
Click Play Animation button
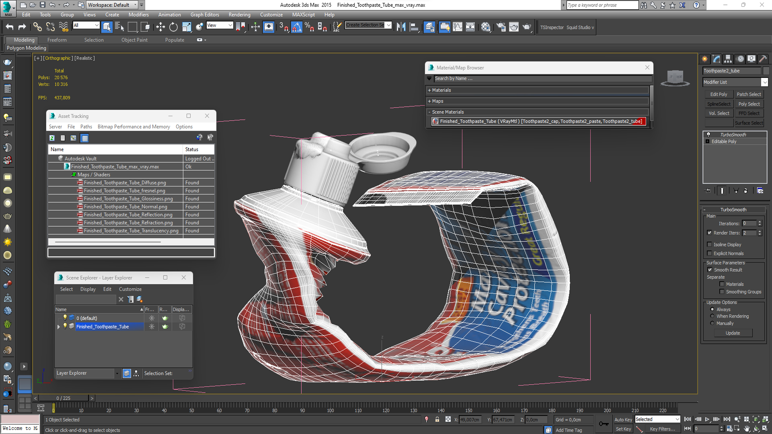(x=707, y=419)
